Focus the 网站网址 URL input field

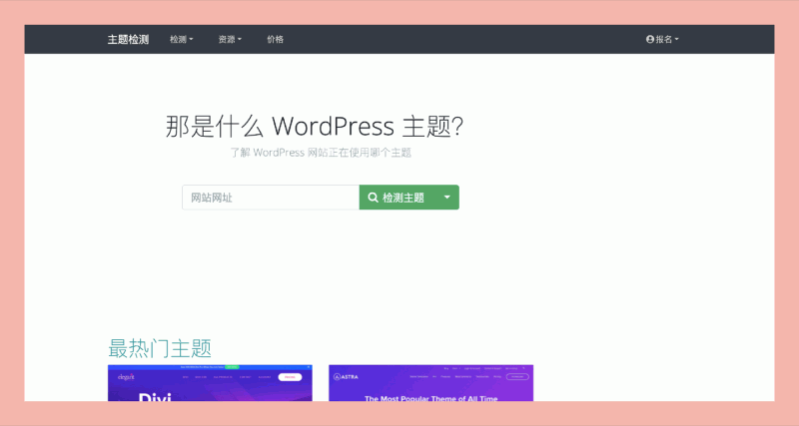coord(271,198)
